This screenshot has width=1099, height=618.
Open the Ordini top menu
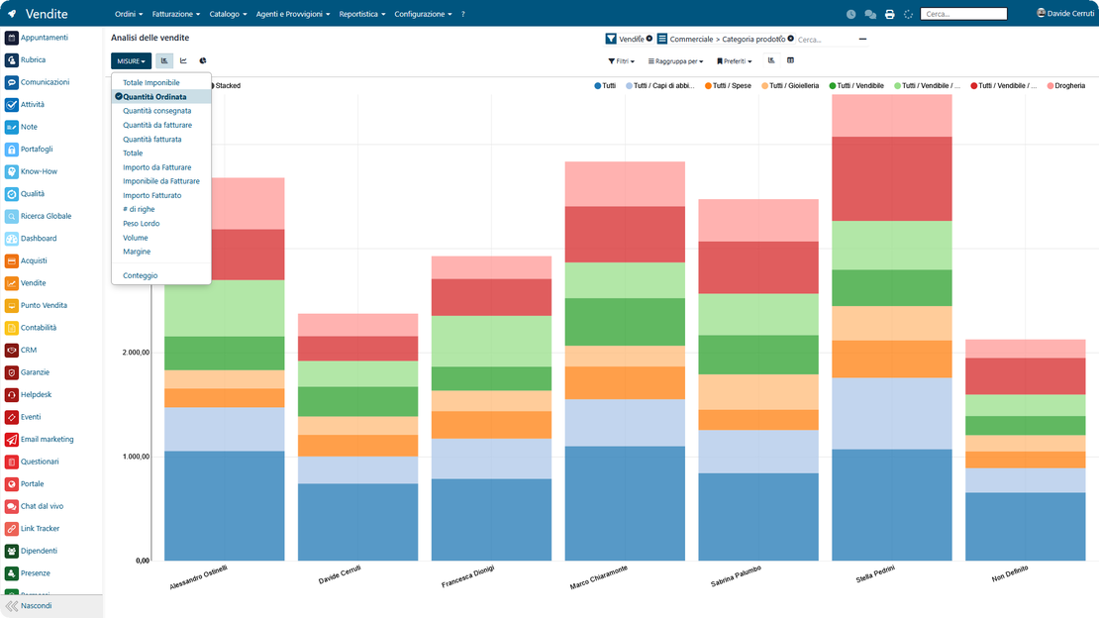coord(129,14)
